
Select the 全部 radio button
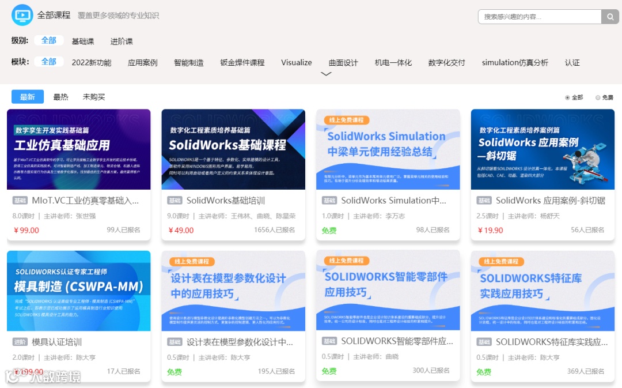click(x=567, y=97)
